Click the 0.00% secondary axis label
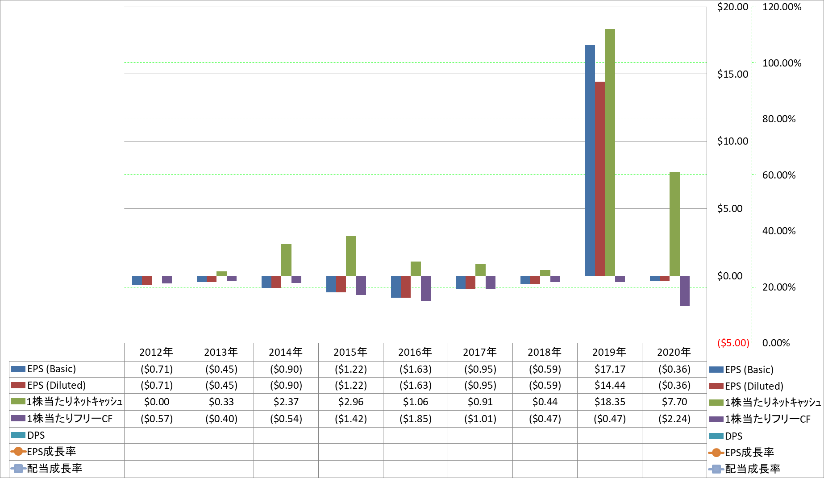 (776, 343)
